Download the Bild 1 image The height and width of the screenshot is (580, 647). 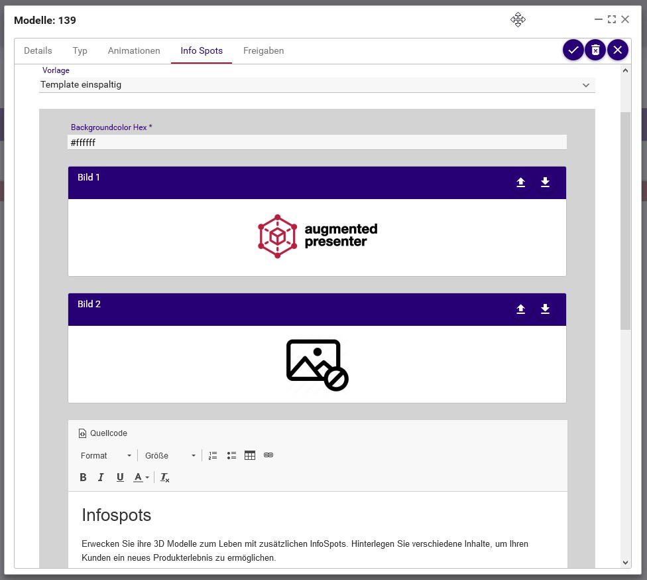545,182
